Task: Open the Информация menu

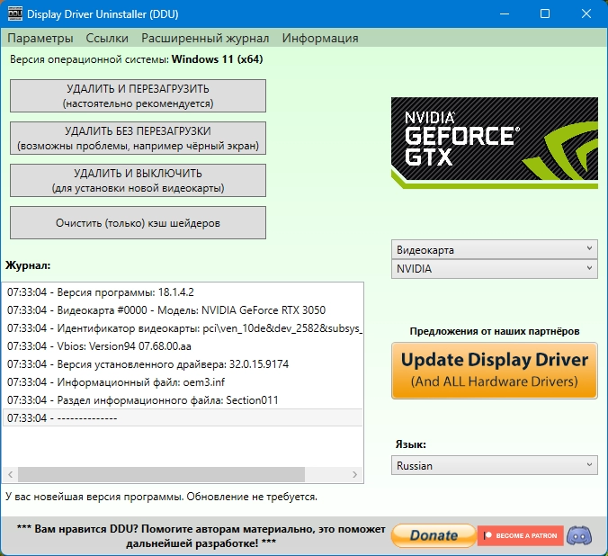Action: [x=320, y=38]
